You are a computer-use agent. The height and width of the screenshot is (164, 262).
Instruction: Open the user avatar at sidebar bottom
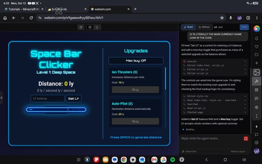pyautogui.click(x=256, y=151)
